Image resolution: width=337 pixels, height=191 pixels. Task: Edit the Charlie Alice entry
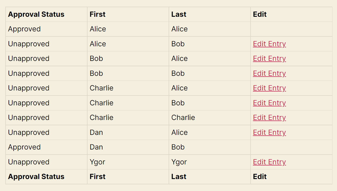coord(269,88)
